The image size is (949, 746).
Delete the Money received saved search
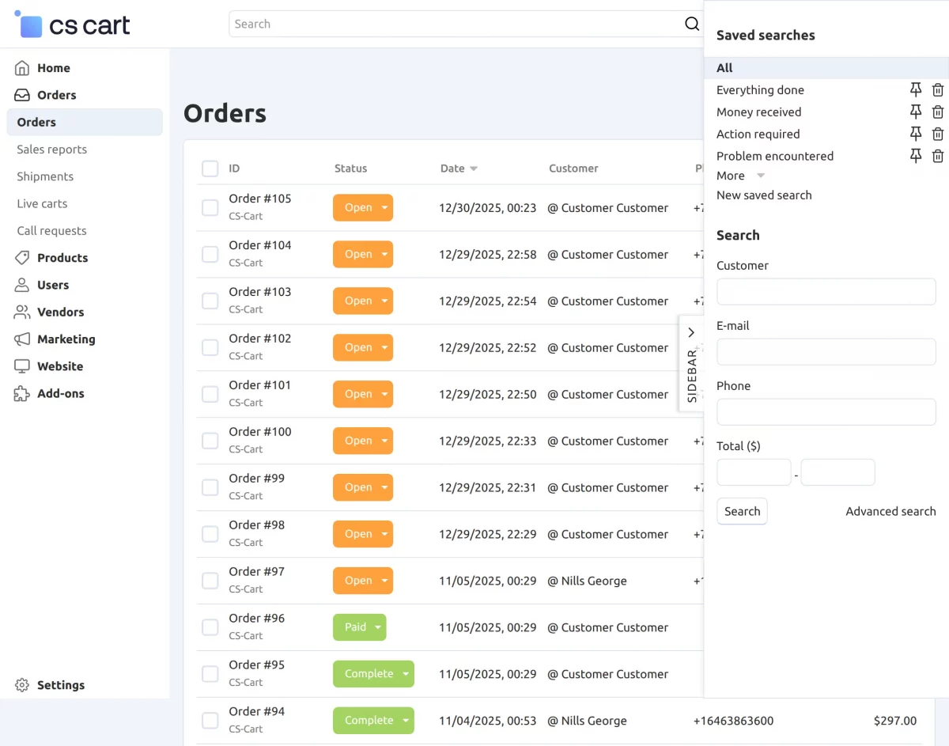[x=938, y=112]
